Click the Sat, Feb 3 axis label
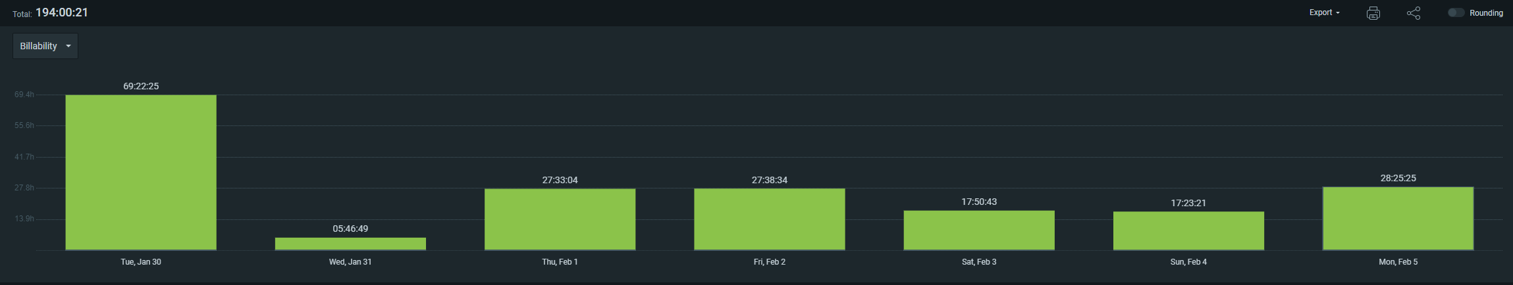Screen dimensions: 1513x285 (x=978, y=262)
